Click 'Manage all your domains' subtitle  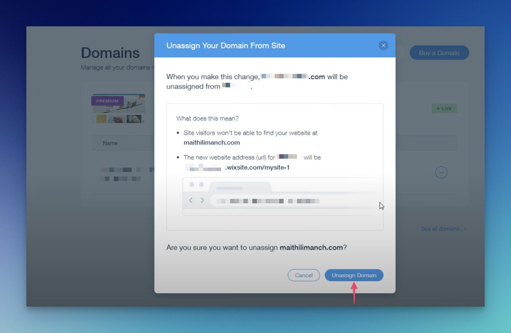click(x=117, y=67)
